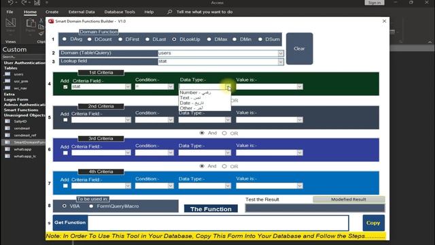Switch to the Create ribbon tab
The width and height of the screenshot is (435, 245).
click(52, 12)
